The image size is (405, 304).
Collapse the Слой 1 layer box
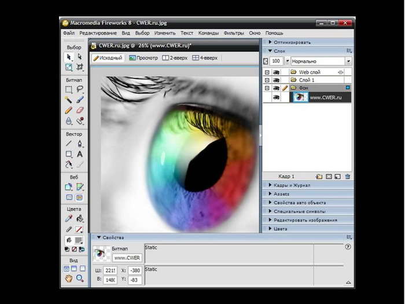click(x=267, y=80)
